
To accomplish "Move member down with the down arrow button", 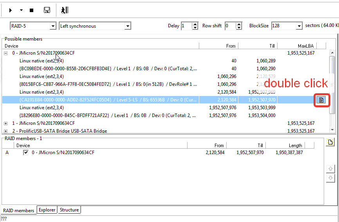I will [330, 178].
